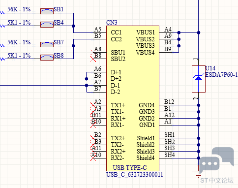Select the RX1- pin name
Image resolution: width=238 pixels, height=188 pixels.
(118, 125)
